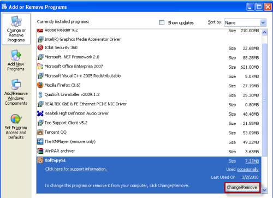Select 'Tee Support Client v5.2' entry text
Viewport: 273px width, 198px height.
66,123
